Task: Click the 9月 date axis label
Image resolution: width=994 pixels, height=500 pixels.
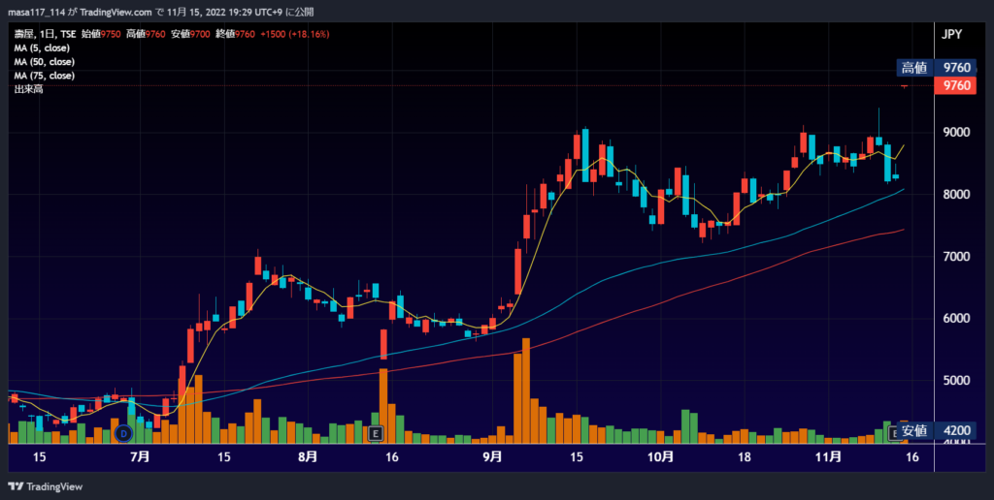Action: (x=492, y=456)
